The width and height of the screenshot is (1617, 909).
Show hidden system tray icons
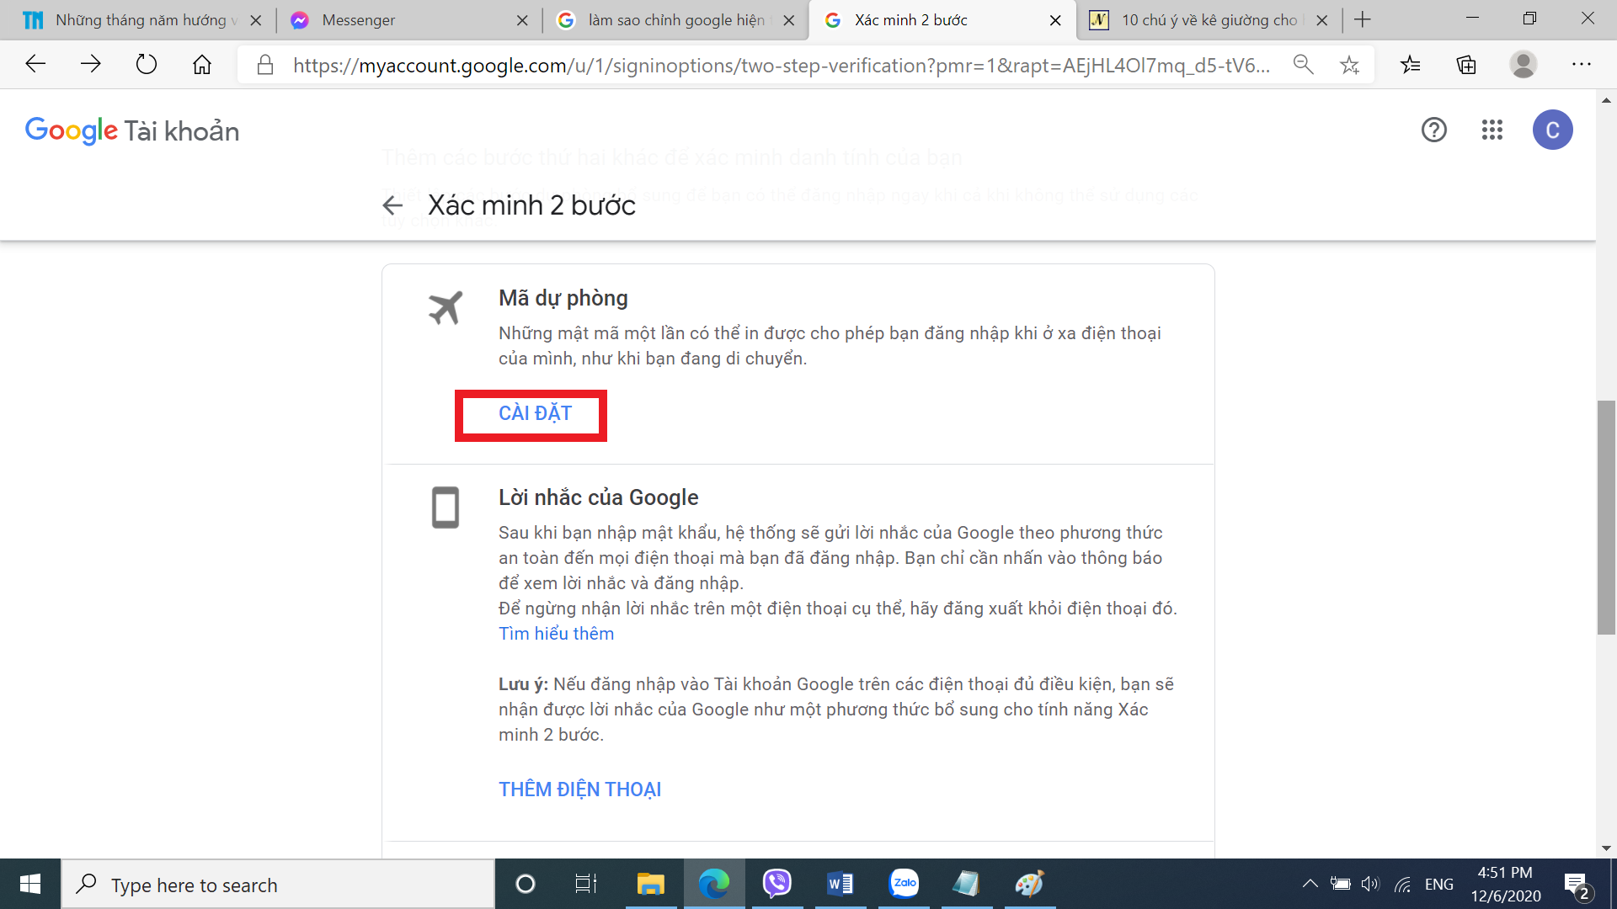[1310, 884]
